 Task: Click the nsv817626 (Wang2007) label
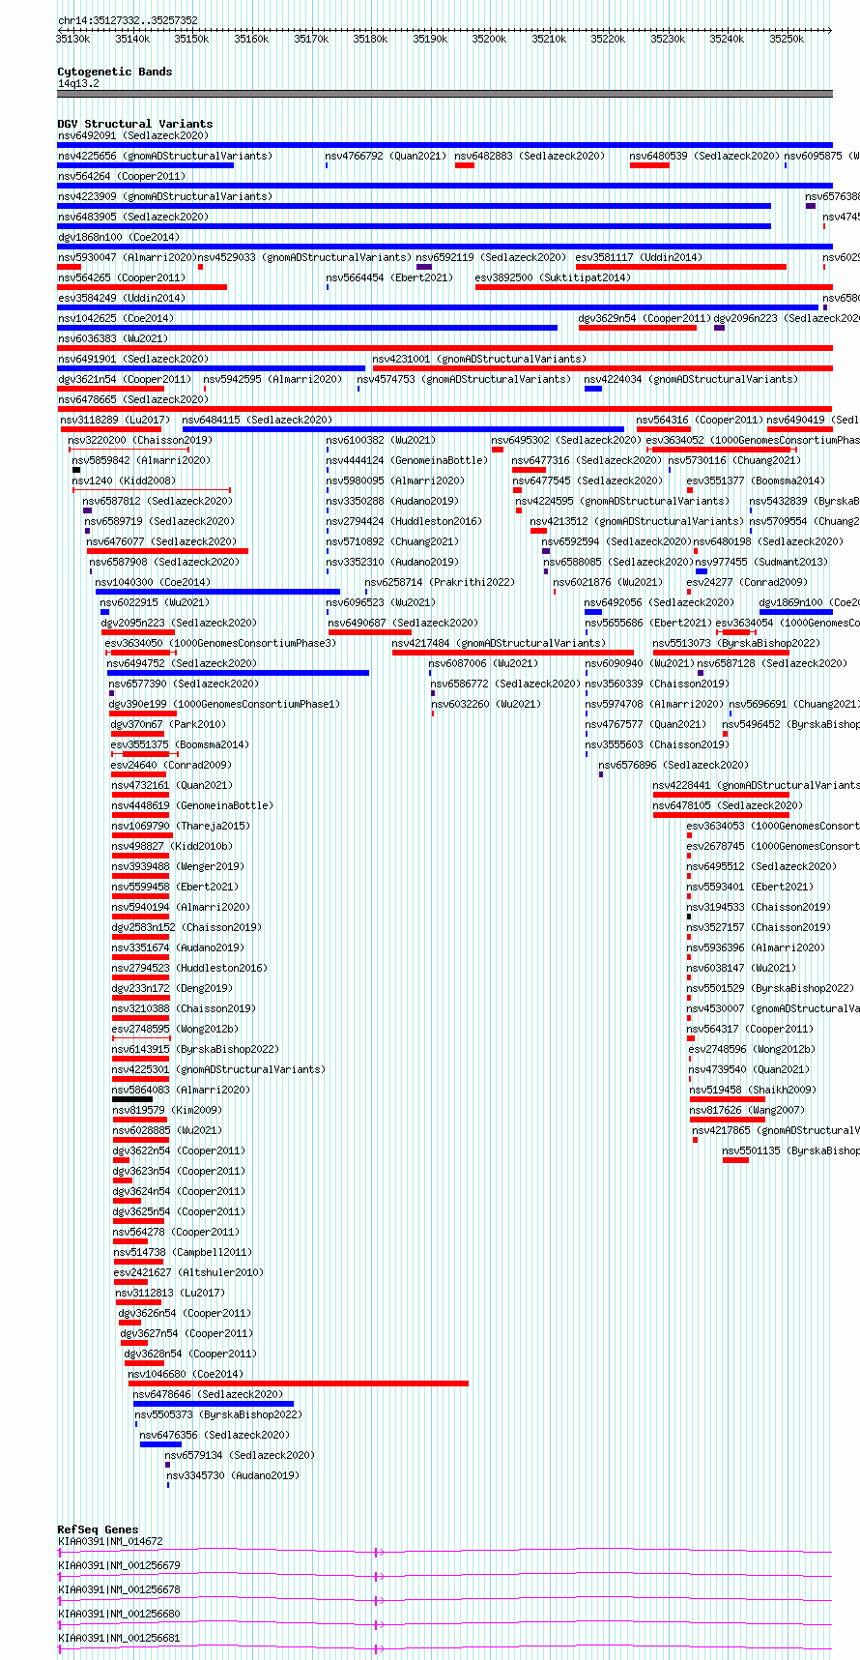pyautogui.click(x=747, y=1110)
